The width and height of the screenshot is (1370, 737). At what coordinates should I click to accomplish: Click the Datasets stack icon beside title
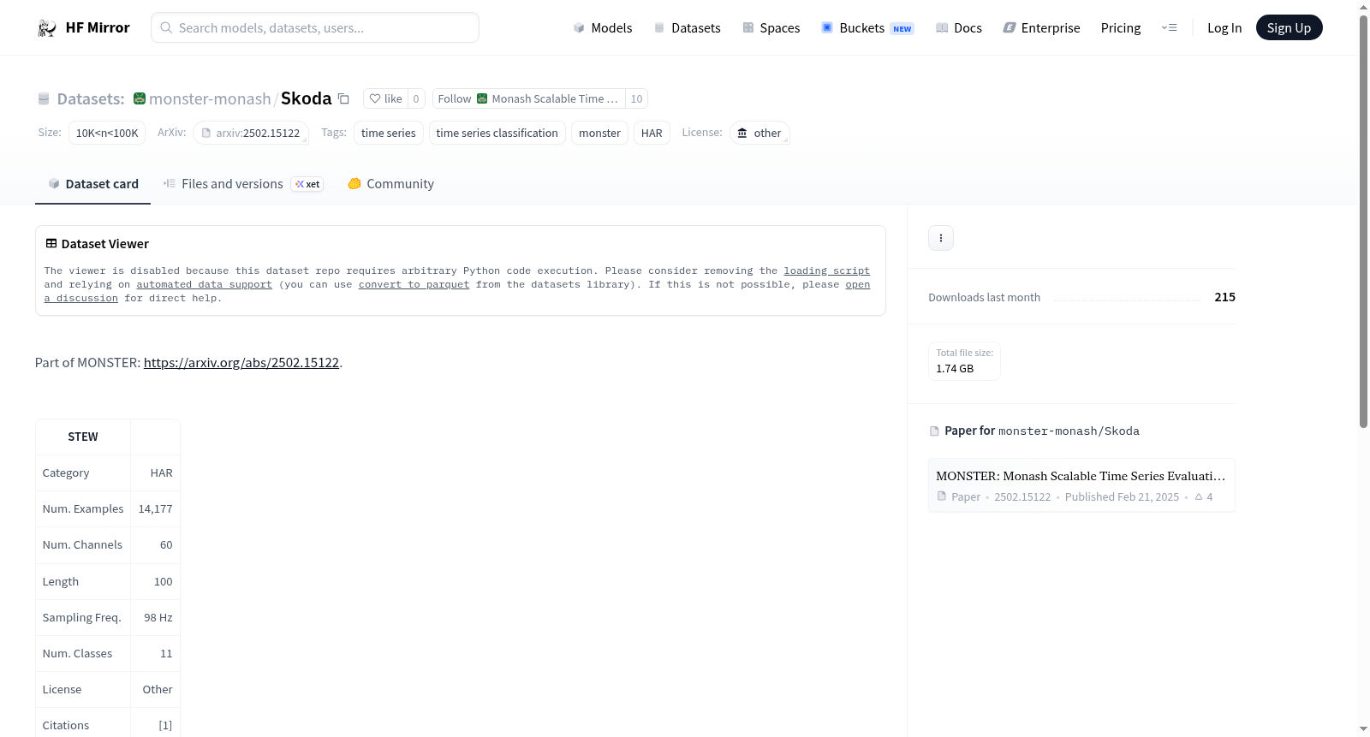tap(44, 98)
